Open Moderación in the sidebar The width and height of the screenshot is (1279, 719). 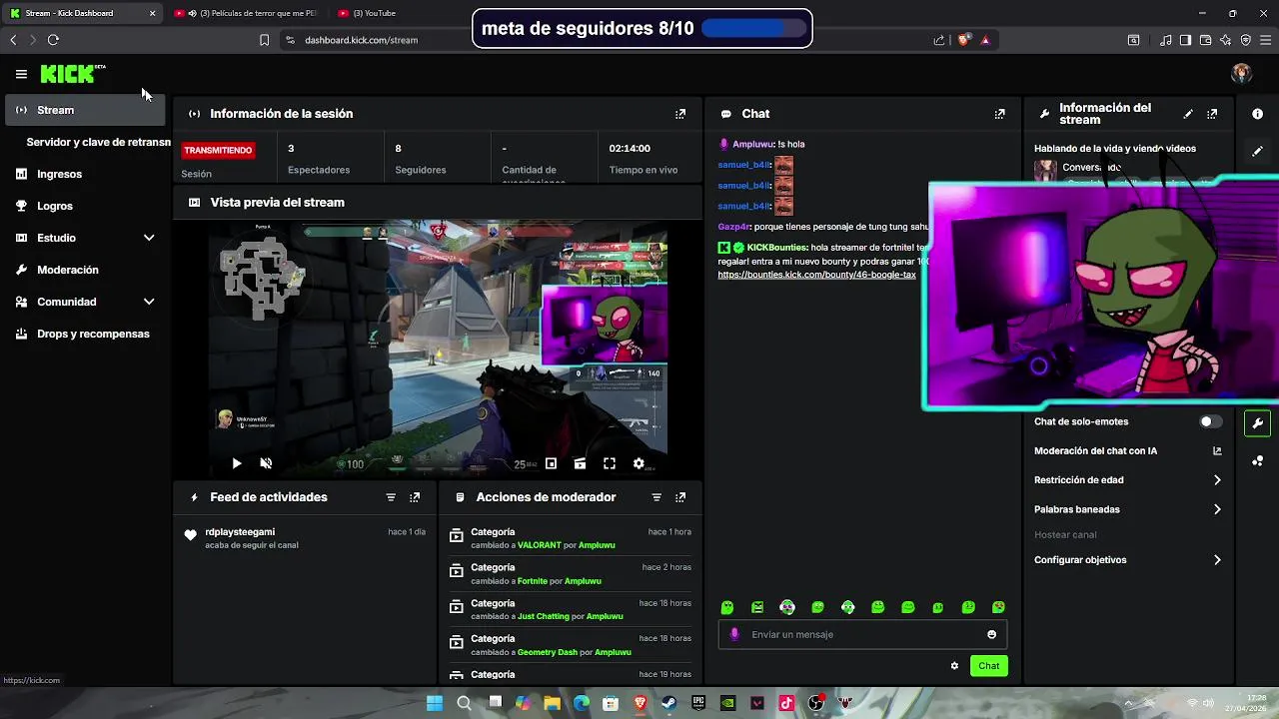(x=85, y=270)
